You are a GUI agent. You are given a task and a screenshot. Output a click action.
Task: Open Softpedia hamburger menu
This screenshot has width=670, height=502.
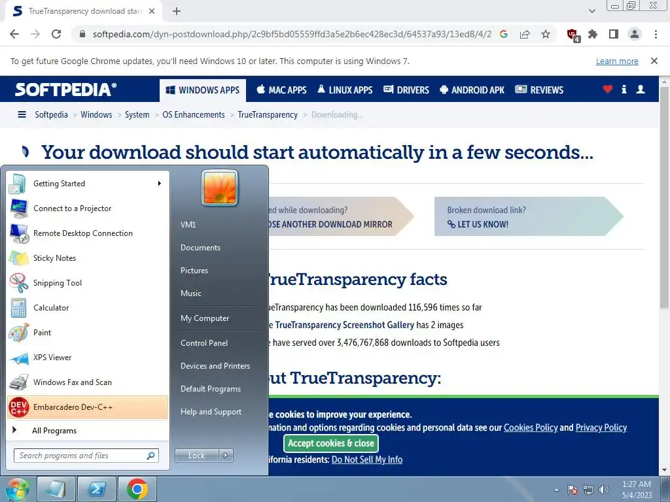pyautogui.click(x=22, y=114)
